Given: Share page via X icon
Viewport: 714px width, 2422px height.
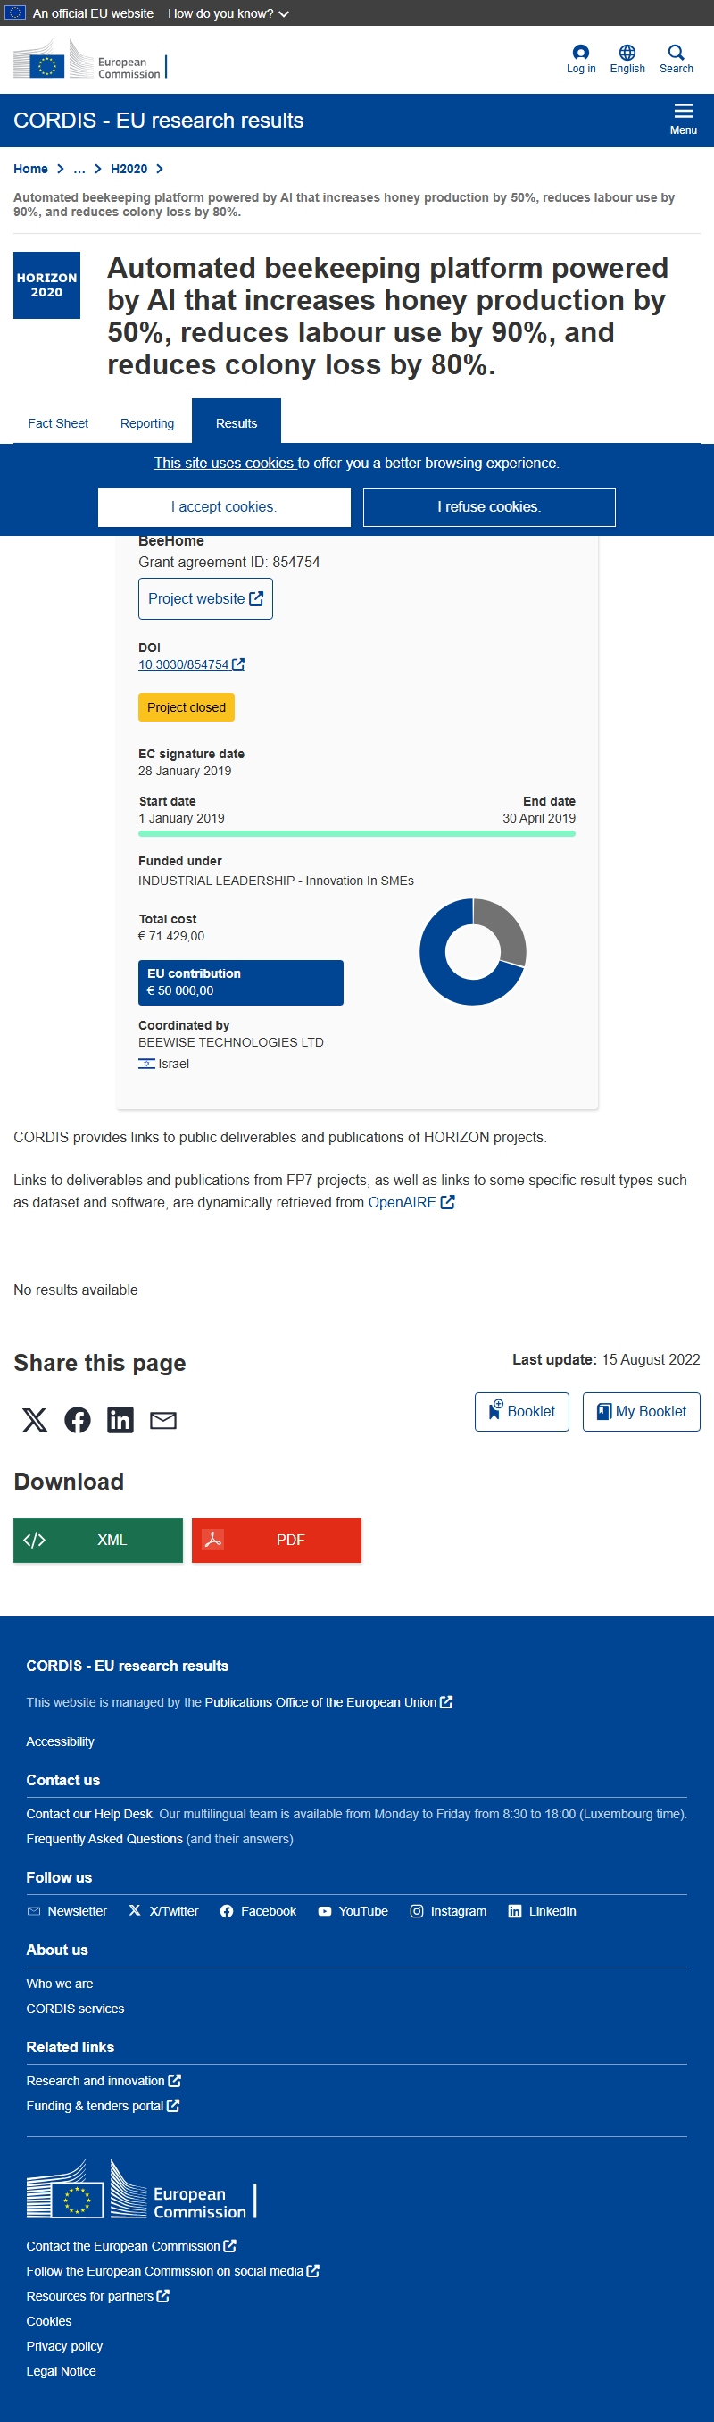Looking at the screenshot, I should pyautogui.click(x=35, y=1420).
